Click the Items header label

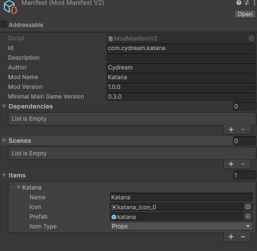pyautogui.click(x=17, y=175)
